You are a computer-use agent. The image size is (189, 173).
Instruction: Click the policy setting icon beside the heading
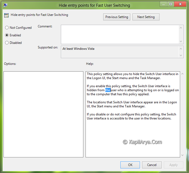coord(6,15)
